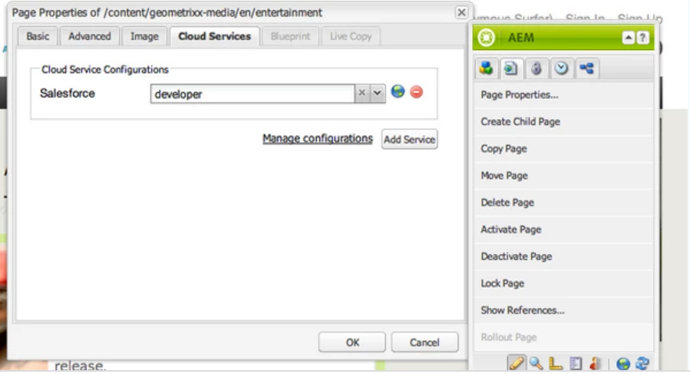This screenshot has width=690, height=374.
Task: Reload page with refresh arrows icon
Action: 642,364
